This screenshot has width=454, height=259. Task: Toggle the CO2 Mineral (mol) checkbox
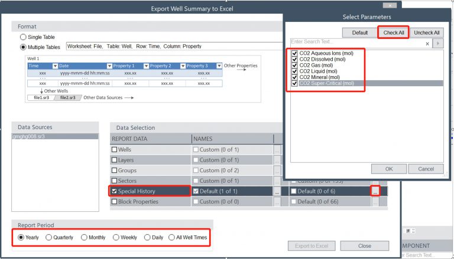[x=295, y=77]
